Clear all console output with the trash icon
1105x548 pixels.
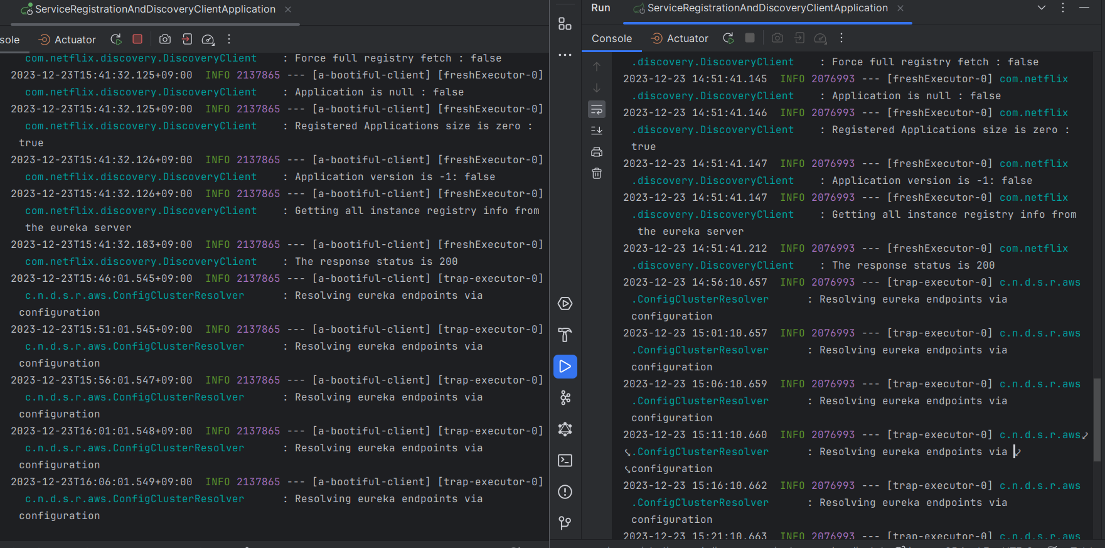(x=597, y=173)
